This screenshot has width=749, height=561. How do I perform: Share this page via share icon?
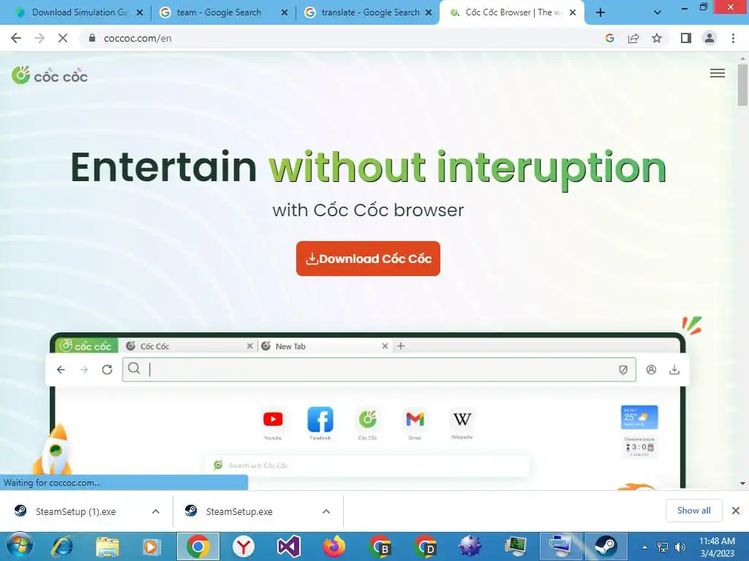pos(633,38)
